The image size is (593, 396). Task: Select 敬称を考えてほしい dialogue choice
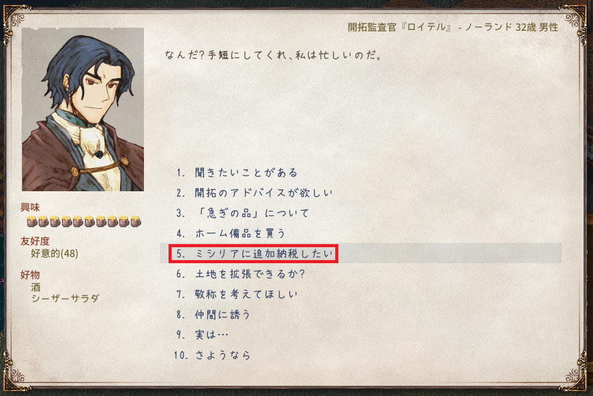point(237,294)
